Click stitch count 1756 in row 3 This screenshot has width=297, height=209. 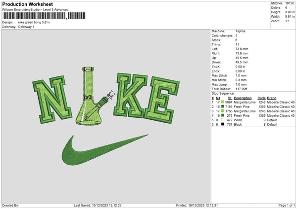[229, 111]
